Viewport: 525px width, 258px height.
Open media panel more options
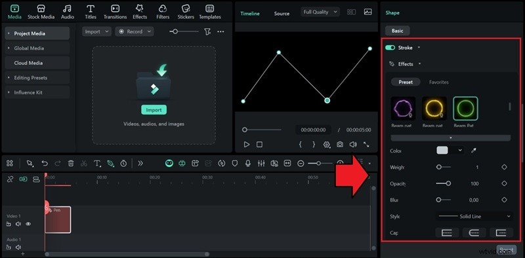pyautogui.click(x=220, y=31)
